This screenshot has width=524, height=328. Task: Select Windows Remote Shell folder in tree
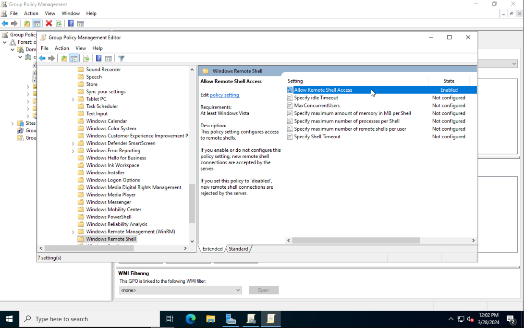[111, 239]
